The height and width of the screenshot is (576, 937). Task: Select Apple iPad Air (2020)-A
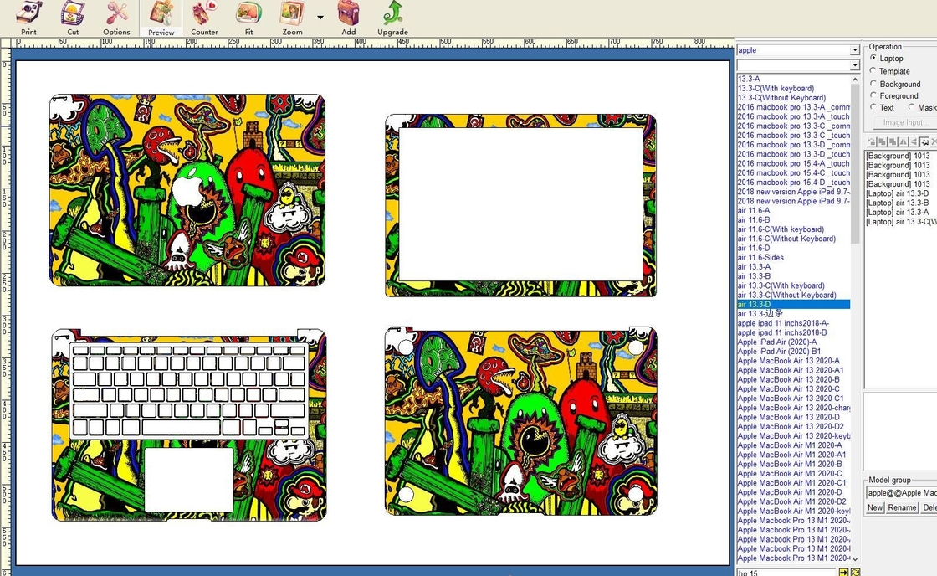click(777, 342)
